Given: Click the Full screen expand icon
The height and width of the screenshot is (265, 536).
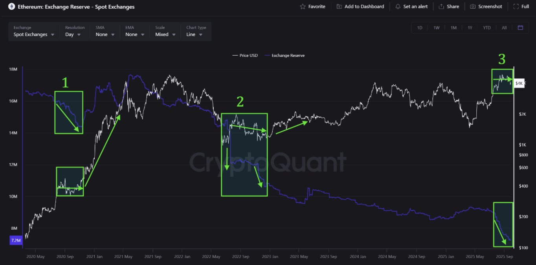Looking at the screenshot, I should tap(516, 6).
